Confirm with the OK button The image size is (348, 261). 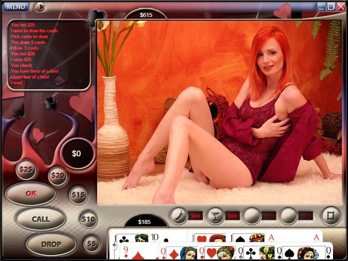(x=30, y=194)
